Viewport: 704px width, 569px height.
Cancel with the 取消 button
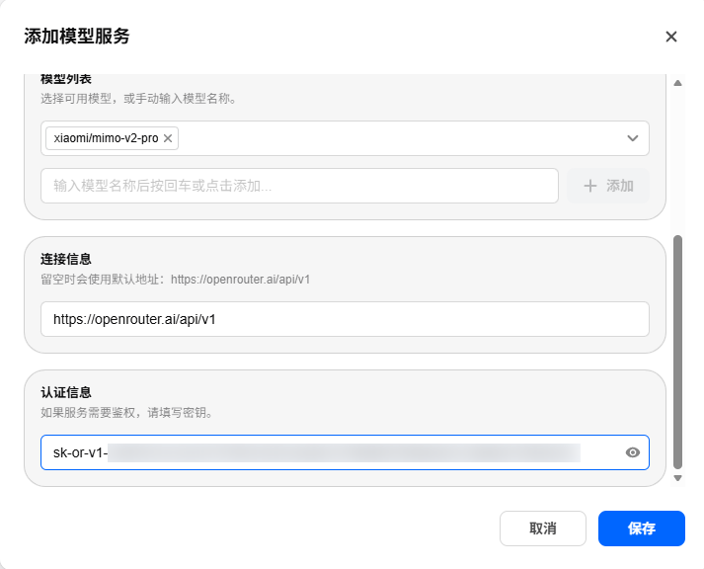point(543,528)
